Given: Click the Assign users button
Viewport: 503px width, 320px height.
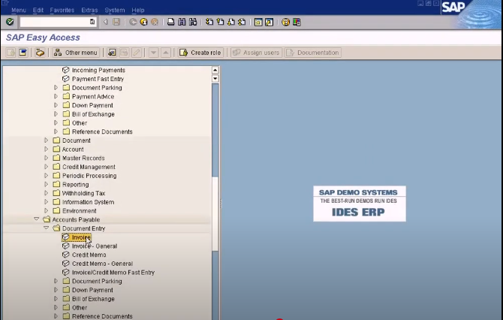Looking at the screenshot, I should 256,53.
